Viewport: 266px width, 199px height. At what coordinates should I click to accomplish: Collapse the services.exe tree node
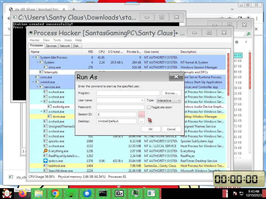(x=37, y=87)
